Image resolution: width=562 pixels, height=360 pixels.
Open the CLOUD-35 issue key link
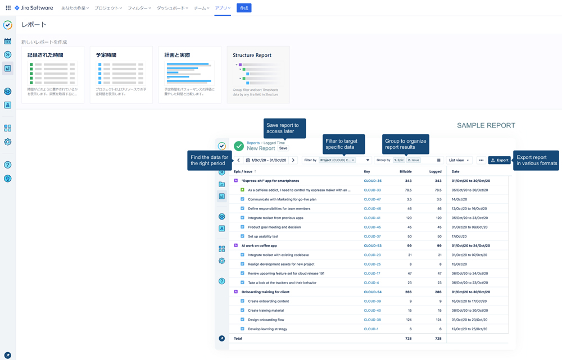pyautogui.click(x=373, y=181)
